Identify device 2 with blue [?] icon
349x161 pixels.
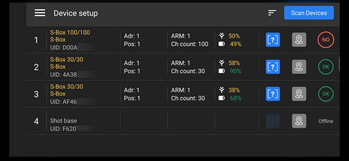tap(273, 67)
